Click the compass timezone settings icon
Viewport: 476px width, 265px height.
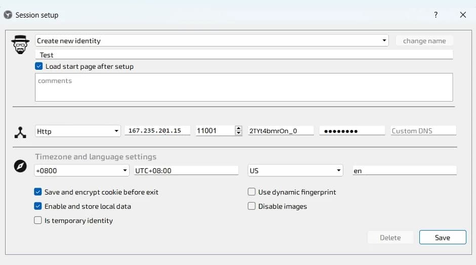tap(20, 165)
